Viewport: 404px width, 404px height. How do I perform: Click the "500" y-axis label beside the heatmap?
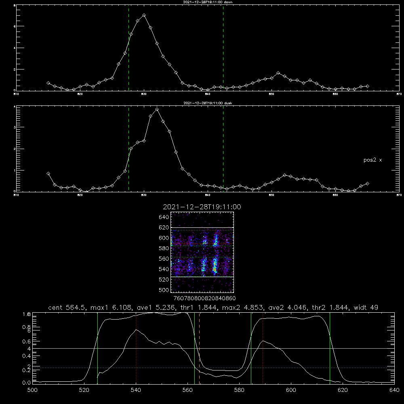[164, 290]
